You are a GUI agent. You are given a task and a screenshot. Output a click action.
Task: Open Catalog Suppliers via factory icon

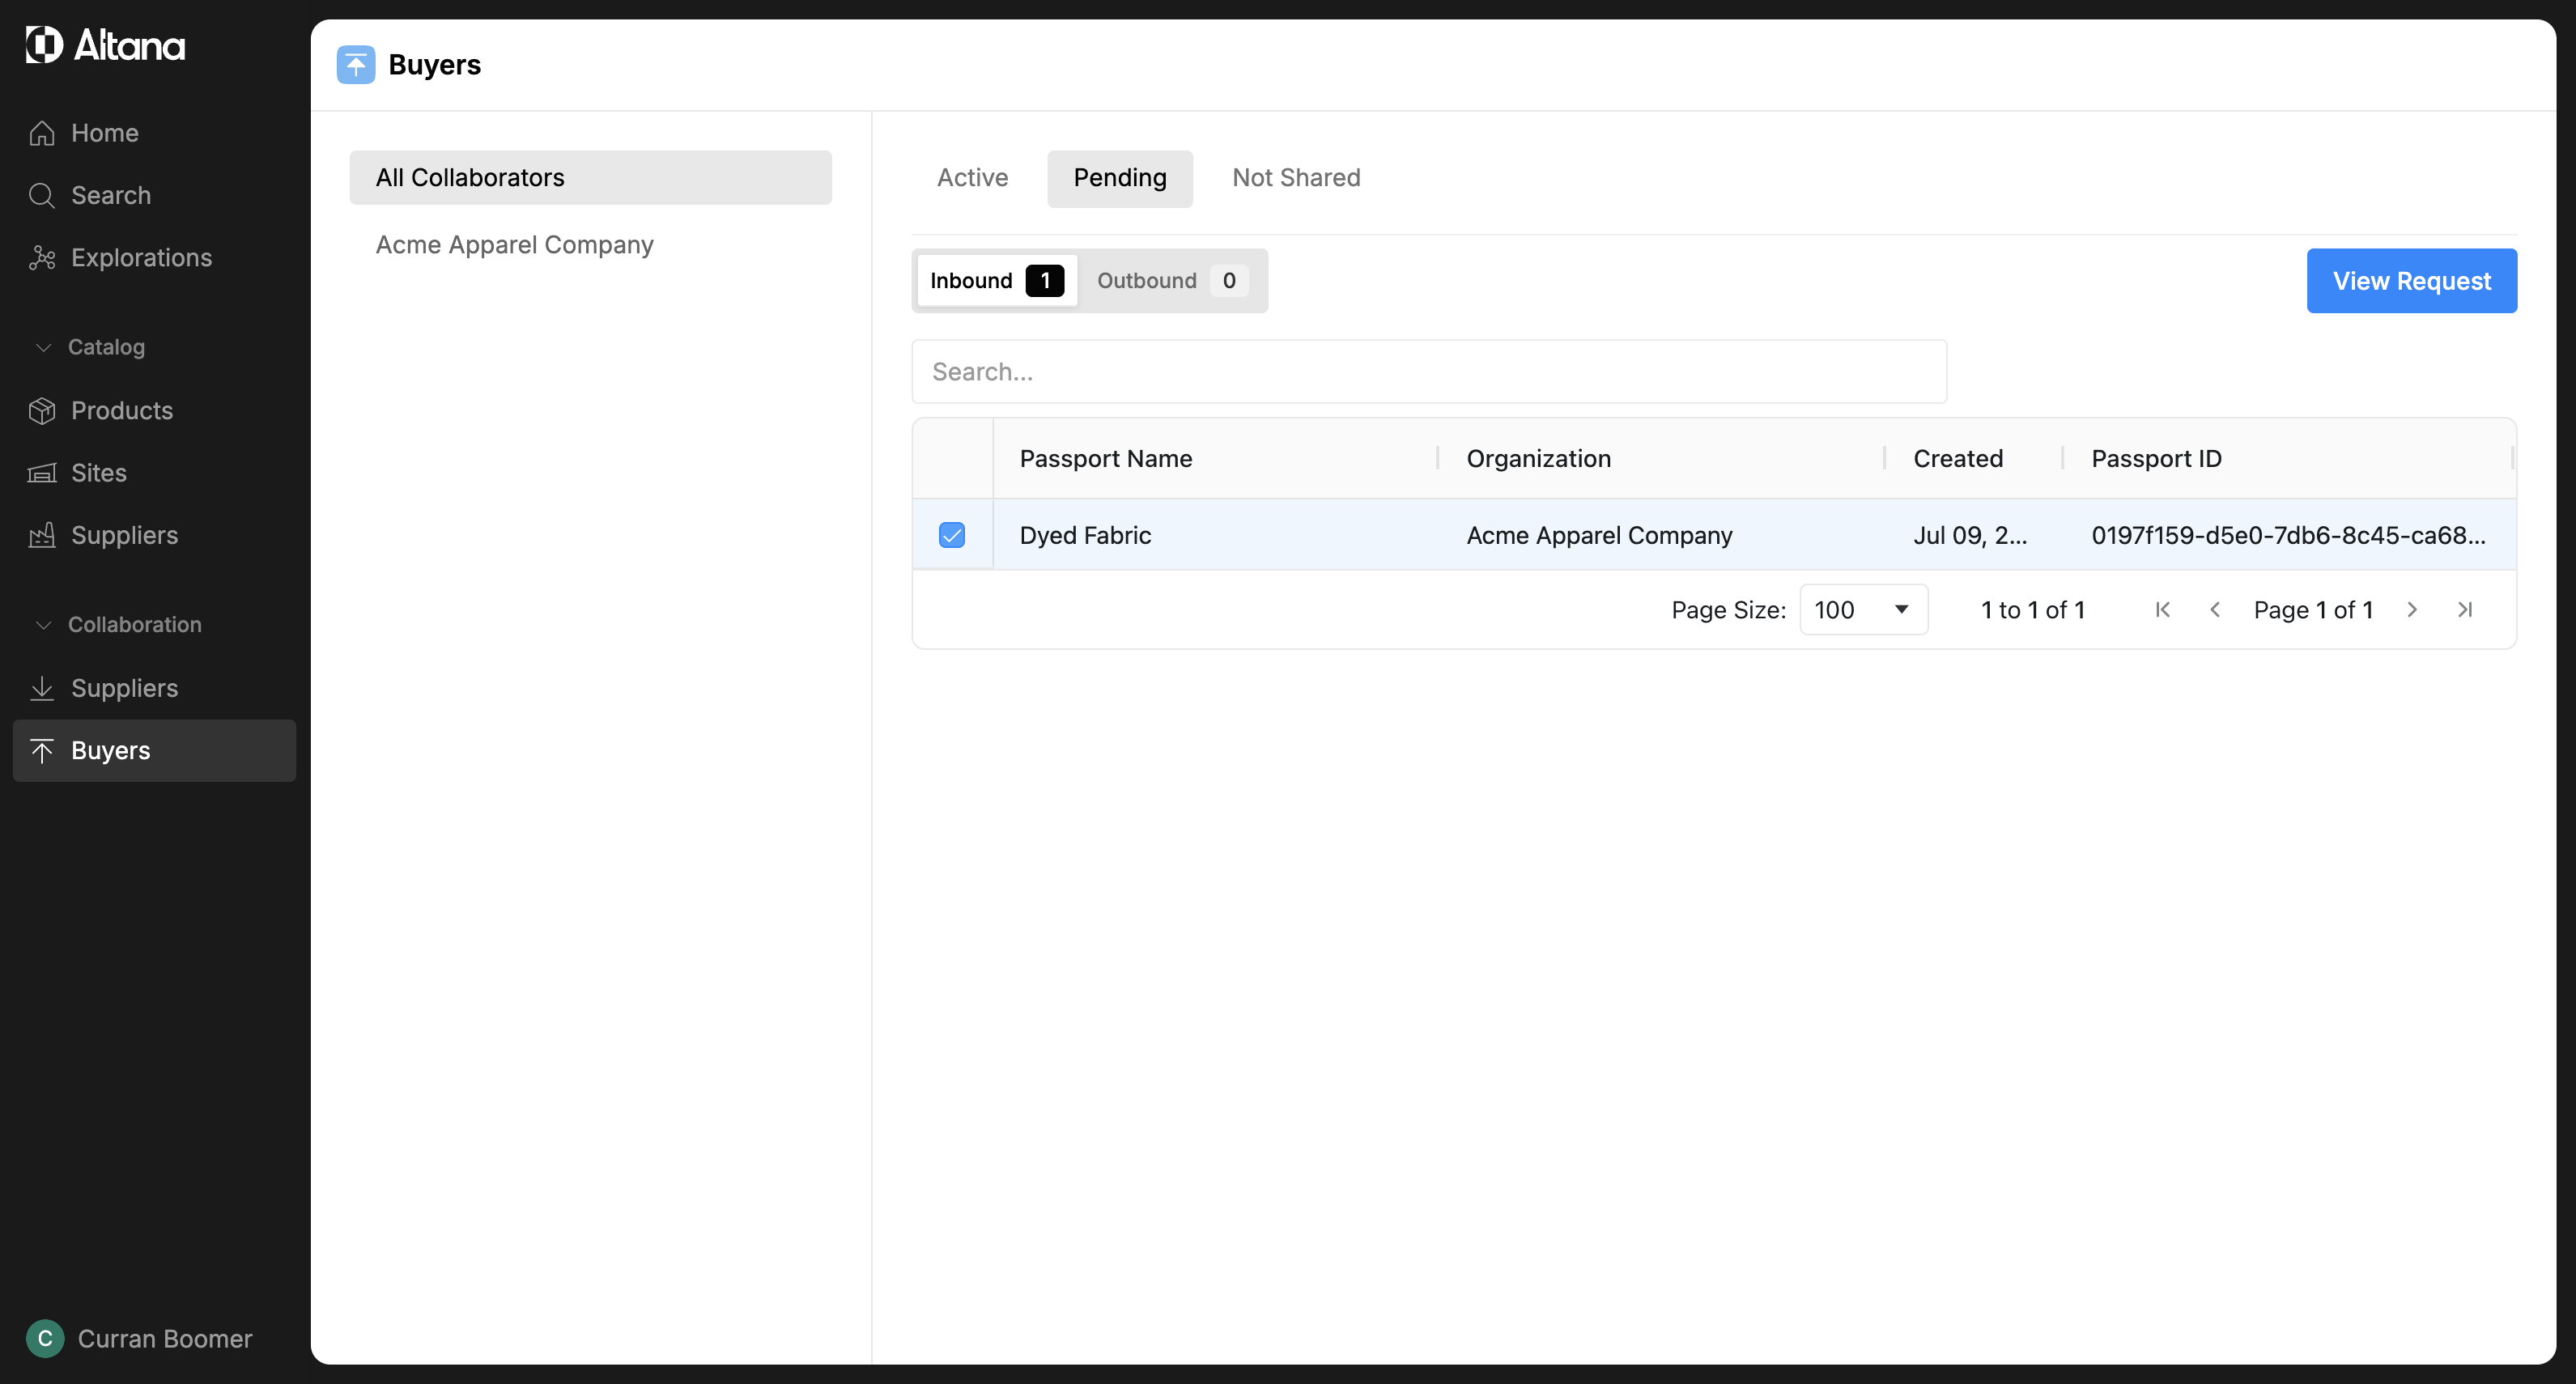[42, 535]
